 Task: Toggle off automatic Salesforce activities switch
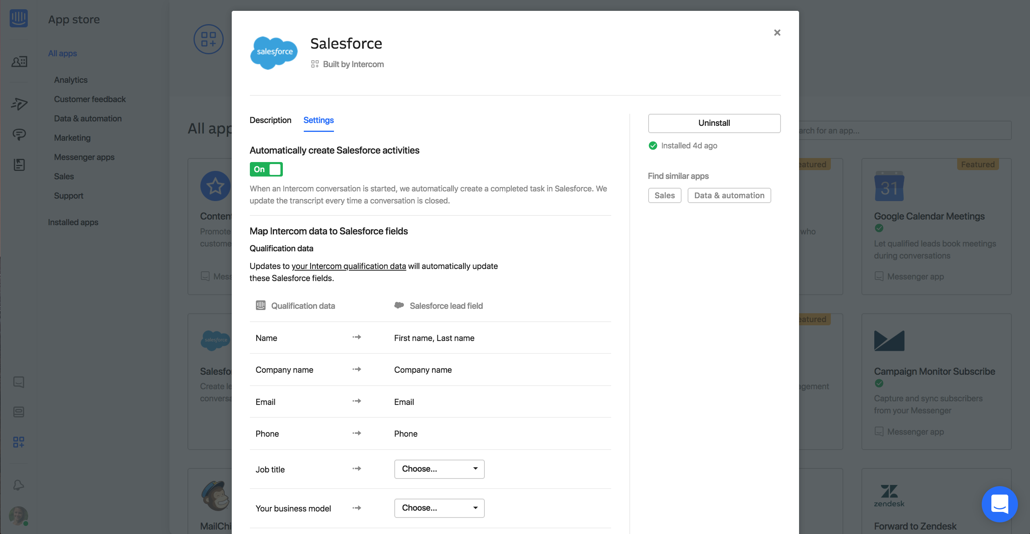(266, 169)
